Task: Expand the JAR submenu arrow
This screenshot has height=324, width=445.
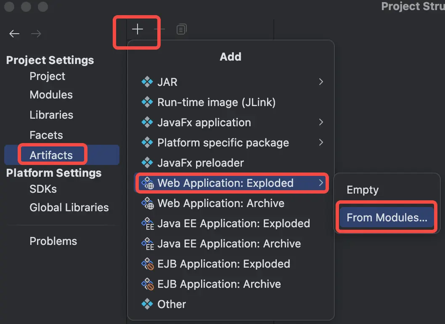Action: tap(321, 82)
